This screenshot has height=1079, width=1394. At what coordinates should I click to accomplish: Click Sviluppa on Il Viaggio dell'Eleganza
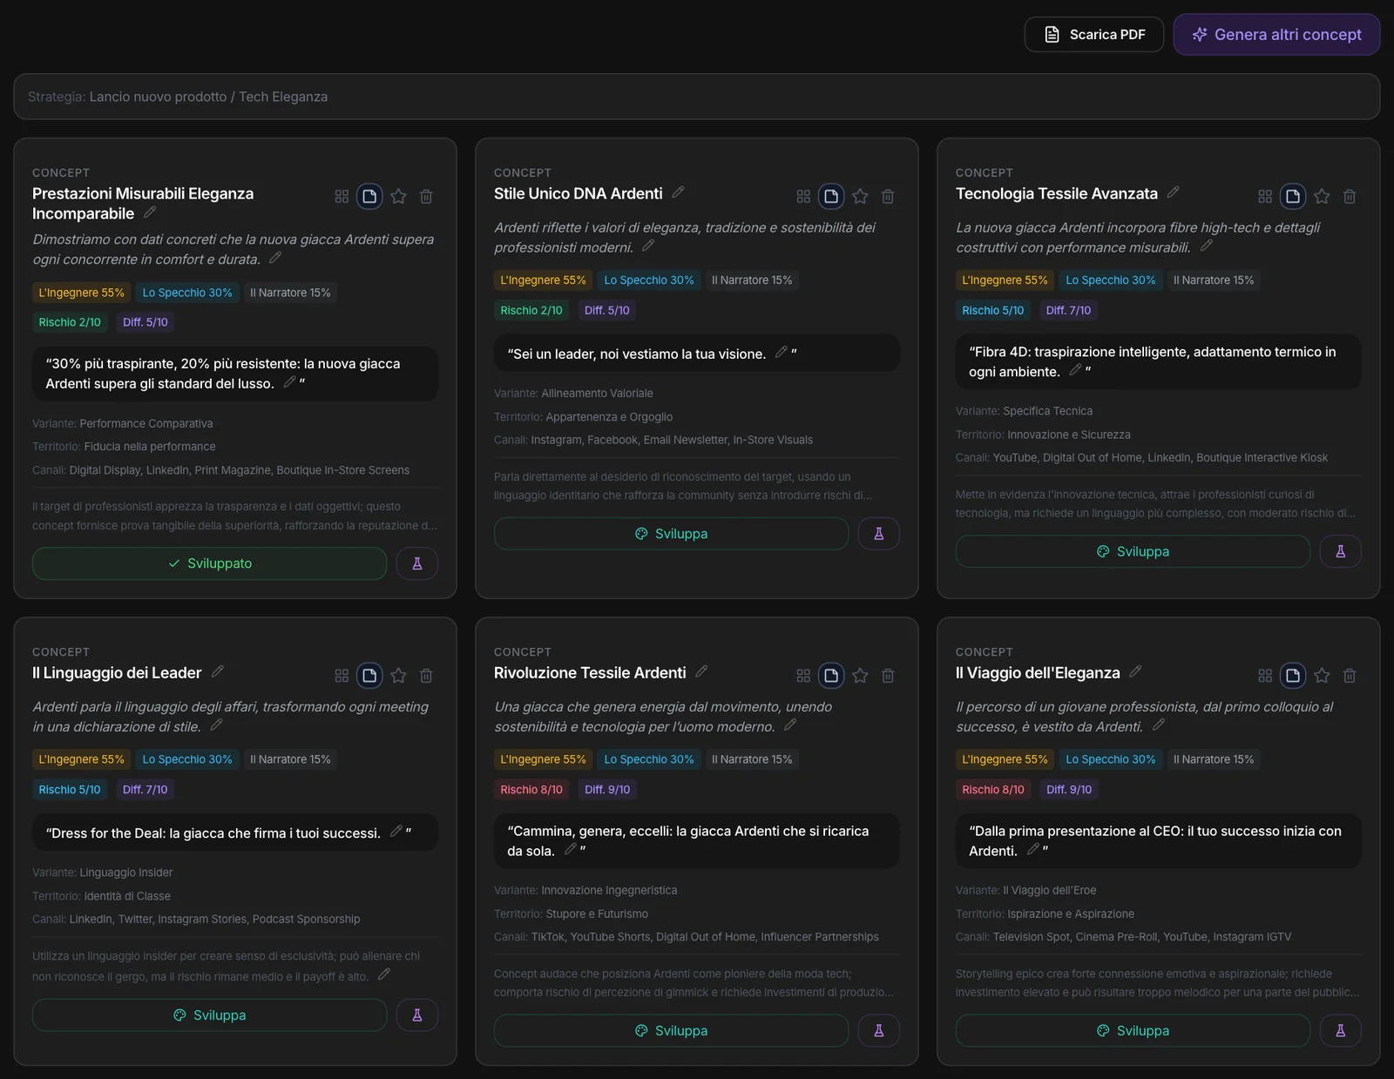(x=1133, y=1031)
